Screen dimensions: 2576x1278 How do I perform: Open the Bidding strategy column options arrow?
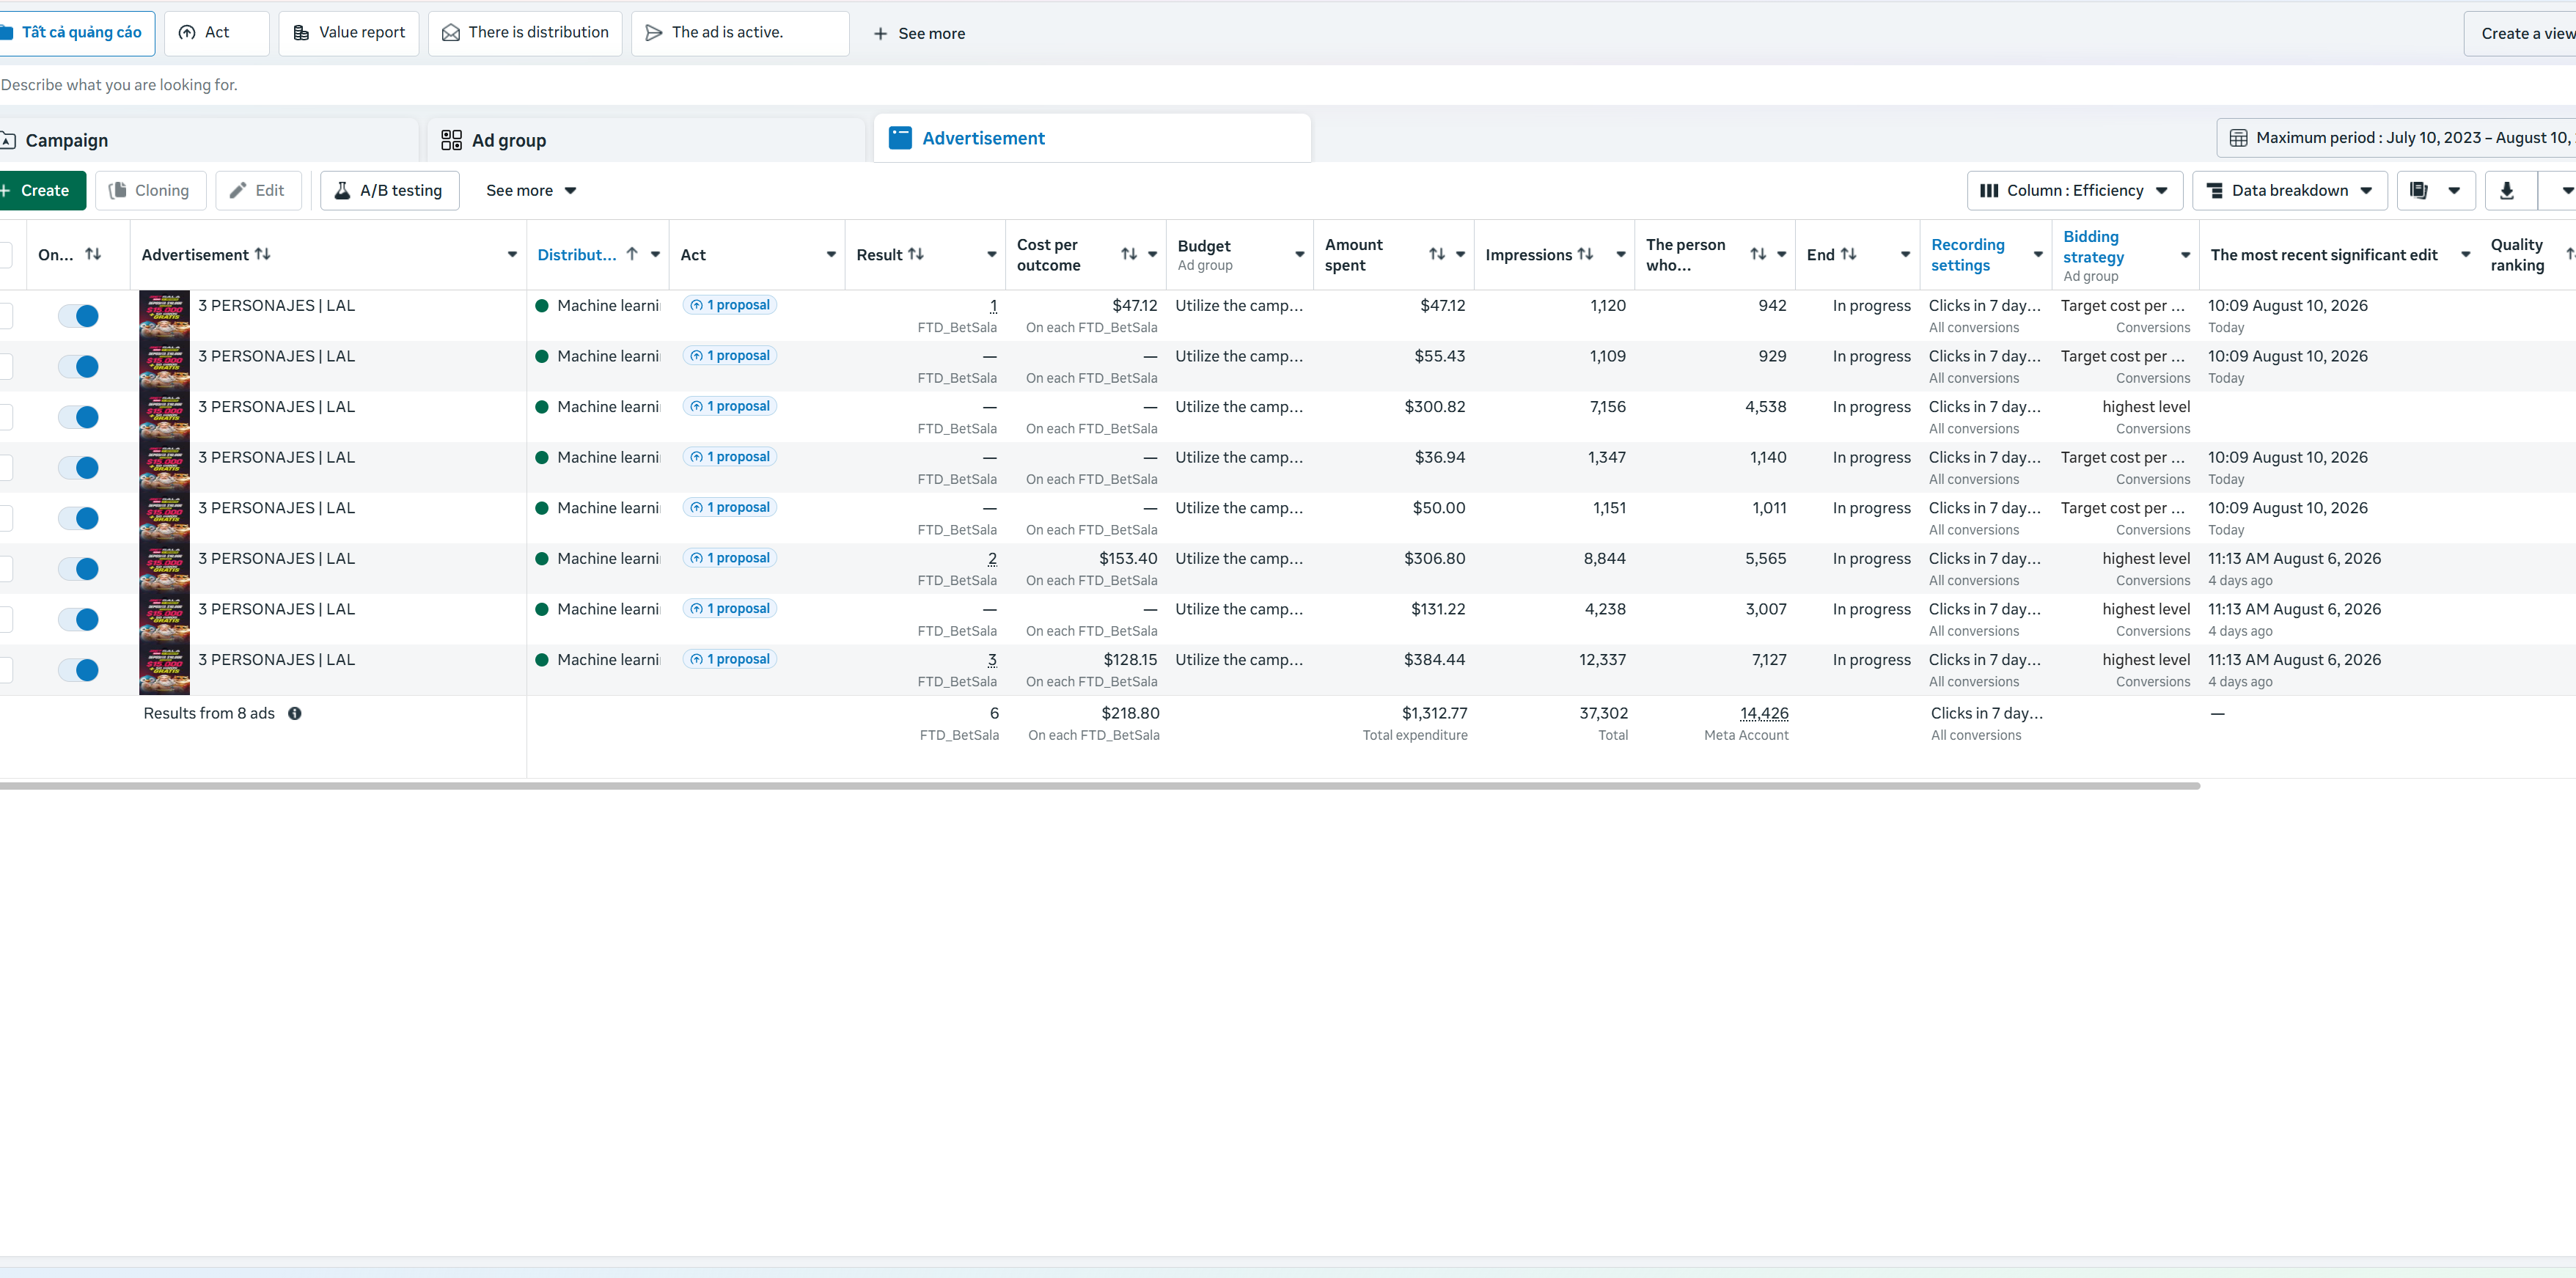click(2186, 254)
